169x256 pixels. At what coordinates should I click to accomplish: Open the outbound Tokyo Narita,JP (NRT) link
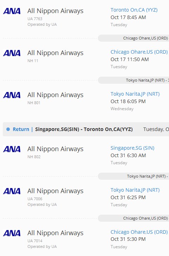pos(135,94)
